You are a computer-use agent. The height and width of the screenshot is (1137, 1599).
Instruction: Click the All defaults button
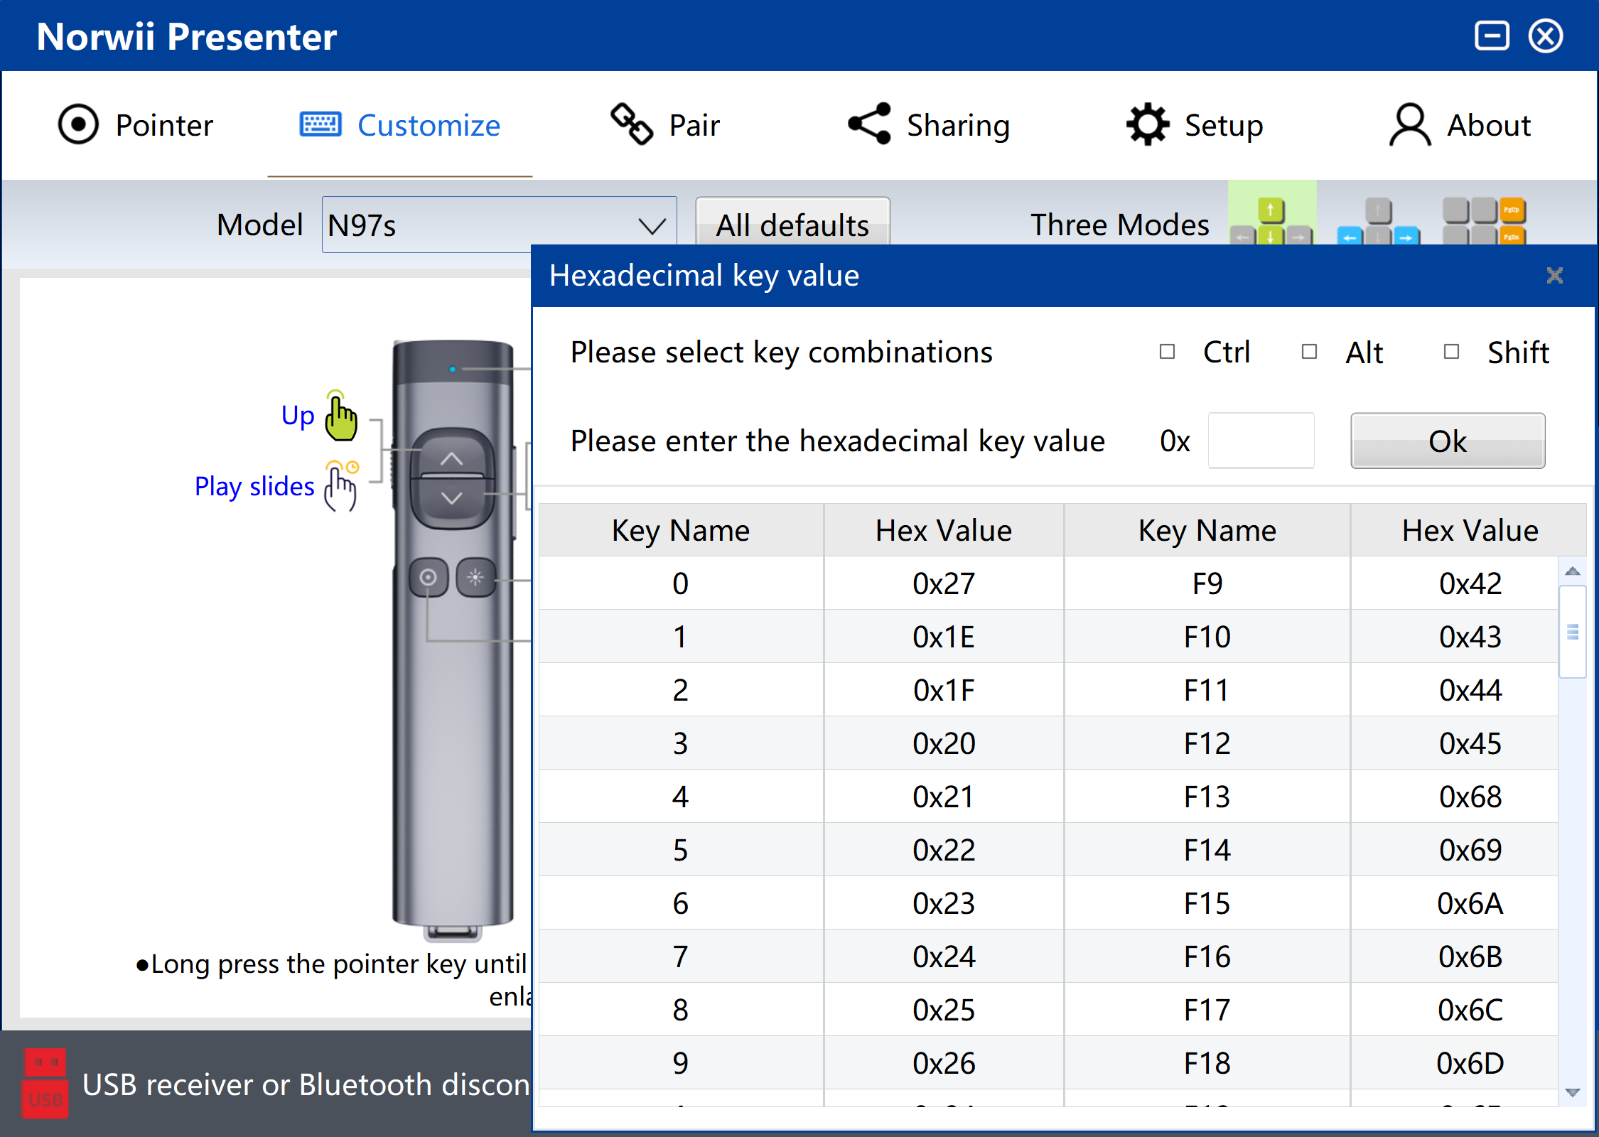(x=792, y=225)
